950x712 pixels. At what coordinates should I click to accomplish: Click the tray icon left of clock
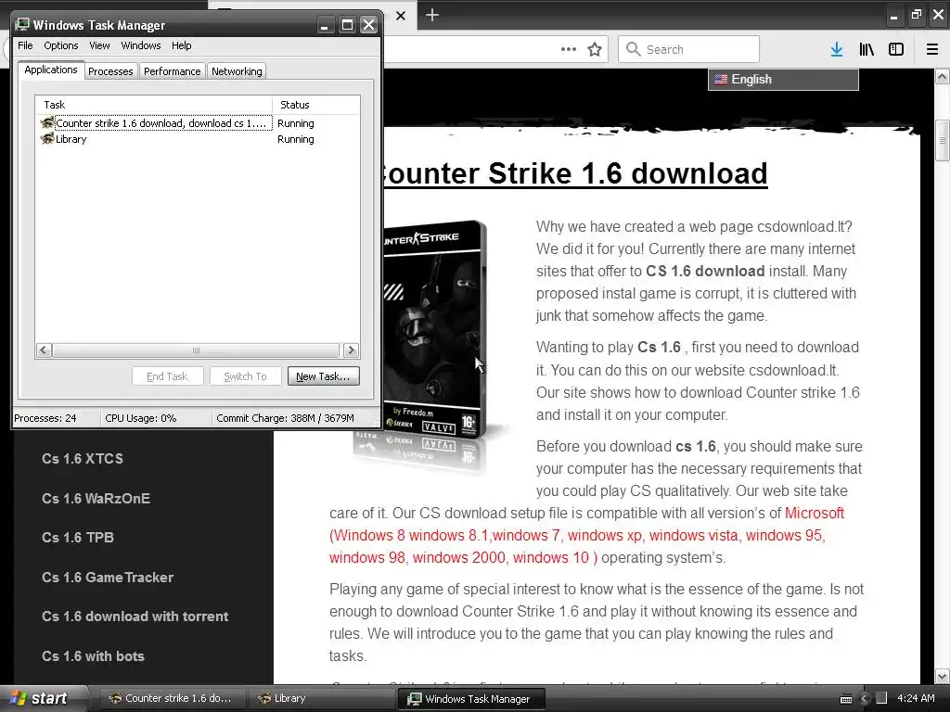[881, 698]
